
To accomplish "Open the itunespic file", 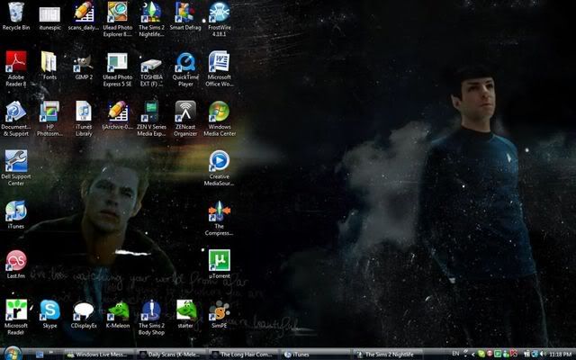I will pyautogui.click(x=49, y=18).
